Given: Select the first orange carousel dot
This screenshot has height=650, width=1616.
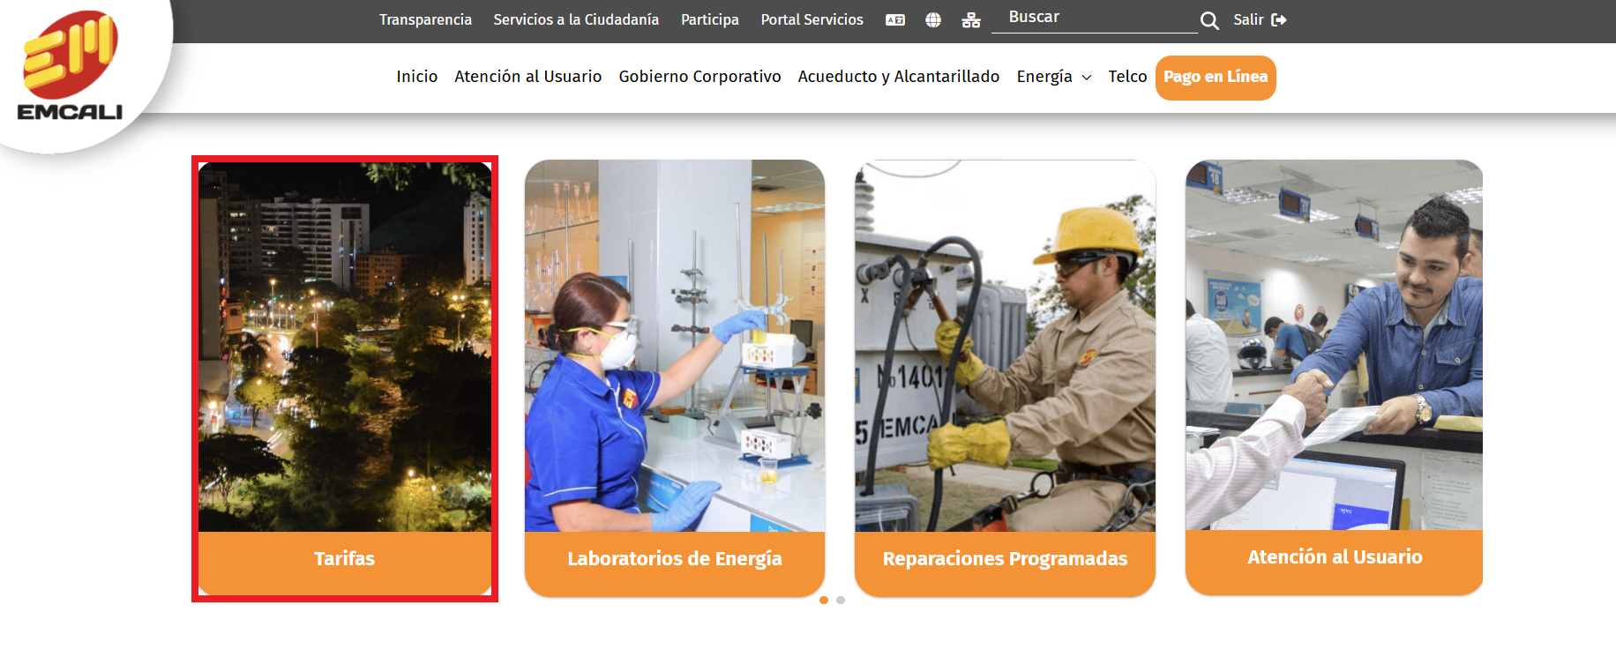Looking at the screenshot, I should pos(824,600).
